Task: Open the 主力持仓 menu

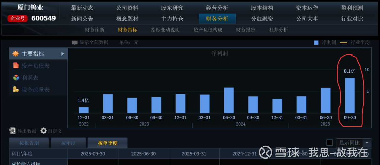Action: tap(172, 19)
